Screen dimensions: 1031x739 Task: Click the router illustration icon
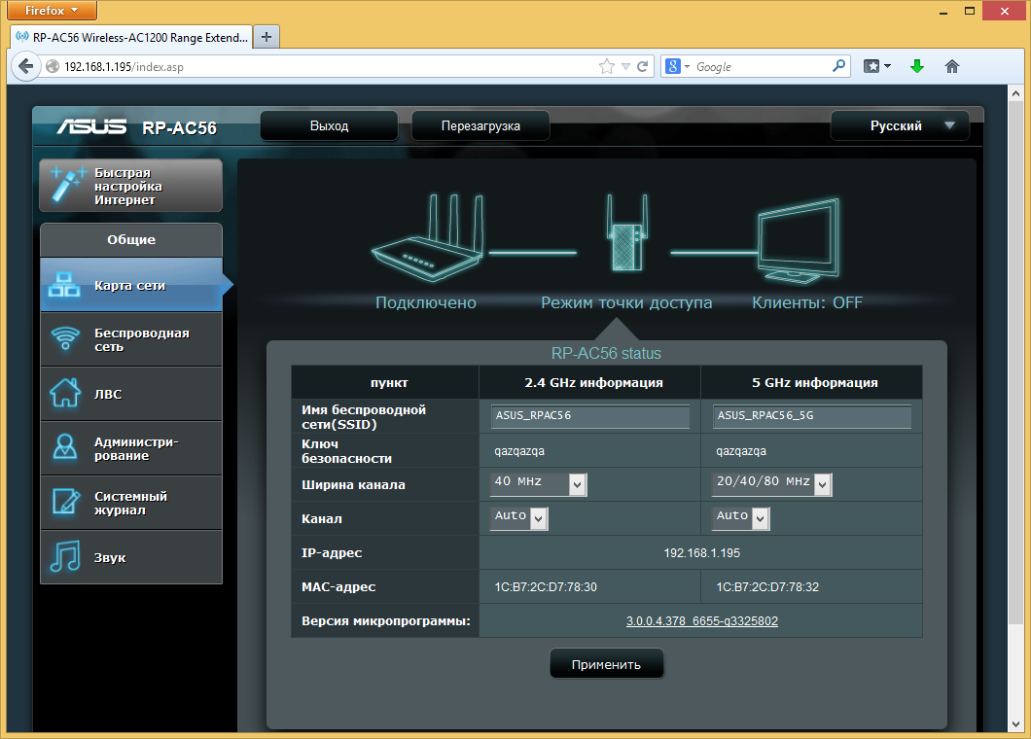[429, 238]
